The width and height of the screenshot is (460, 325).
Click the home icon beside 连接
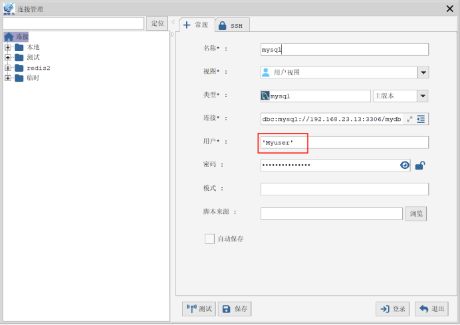coord(9,37)
